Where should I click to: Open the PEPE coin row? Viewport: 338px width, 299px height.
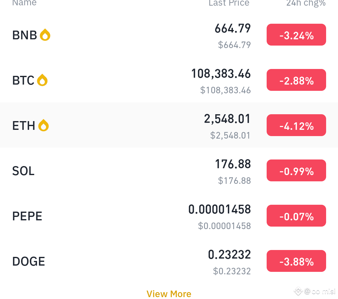coord(169,216)
